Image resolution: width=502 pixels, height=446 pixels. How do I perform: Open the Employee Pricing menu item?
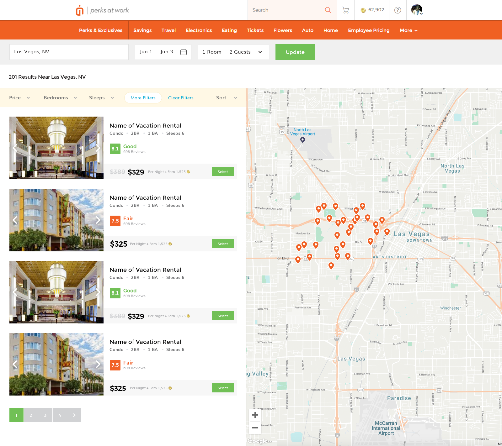coord(369,30)
